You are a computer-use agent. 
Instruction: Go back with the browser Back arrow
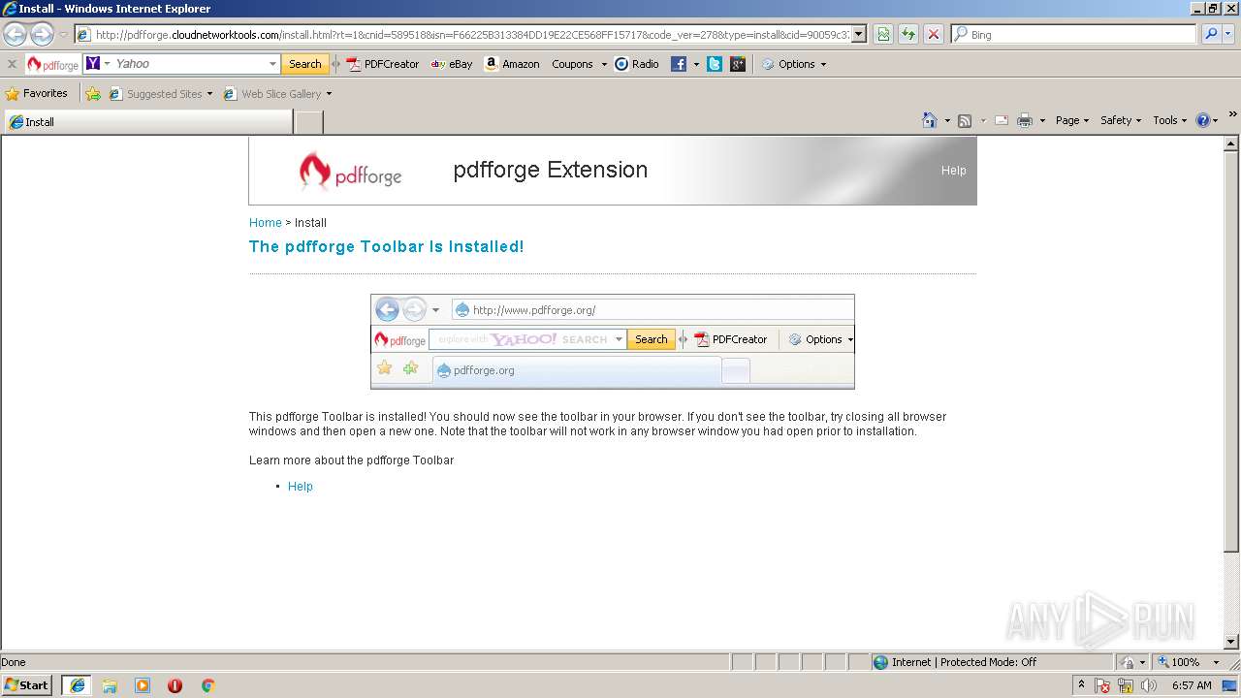[x=15, y=35]
